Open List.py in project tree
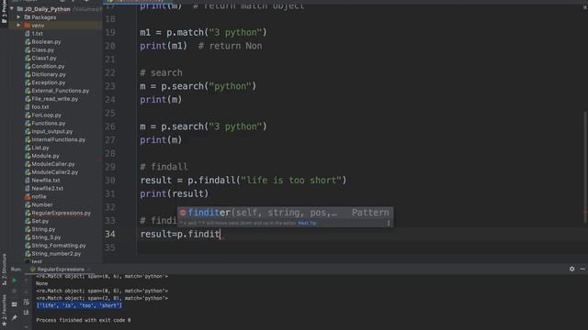Image resolution: width=588 pixels, height=330 pixels. pyautogui.click(x=37, y=148)
